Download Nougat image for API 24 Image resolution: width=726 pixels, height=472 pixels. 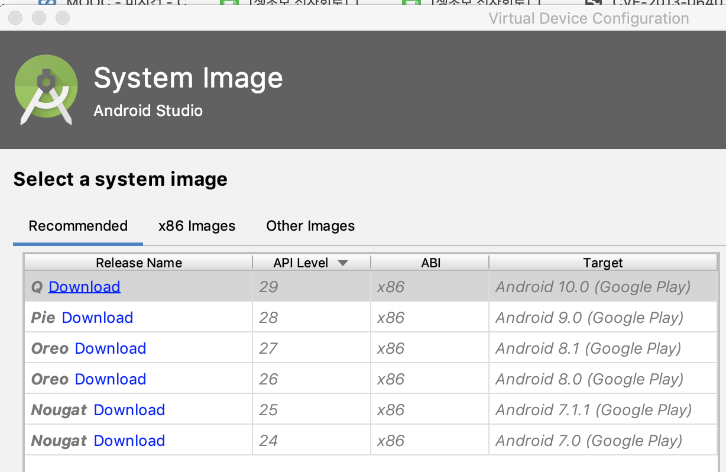[129, 441]
